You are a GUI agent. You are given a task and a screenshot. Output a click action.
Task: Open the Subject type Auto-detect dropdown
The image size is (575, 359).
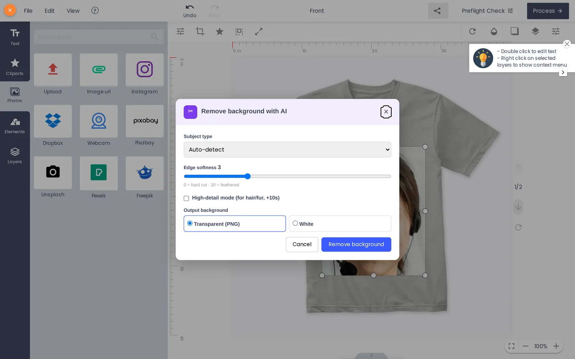click(x=287, y=150)
